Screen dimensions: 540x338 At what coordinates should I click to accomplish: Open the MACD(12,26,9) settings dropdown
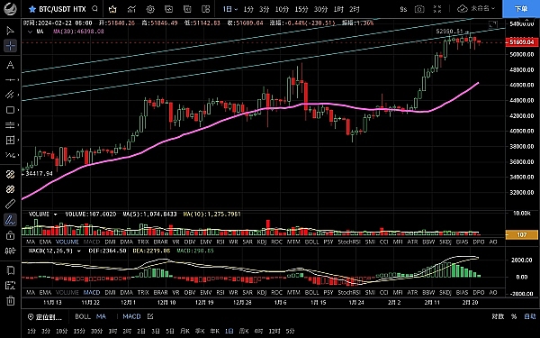[79, 251]
